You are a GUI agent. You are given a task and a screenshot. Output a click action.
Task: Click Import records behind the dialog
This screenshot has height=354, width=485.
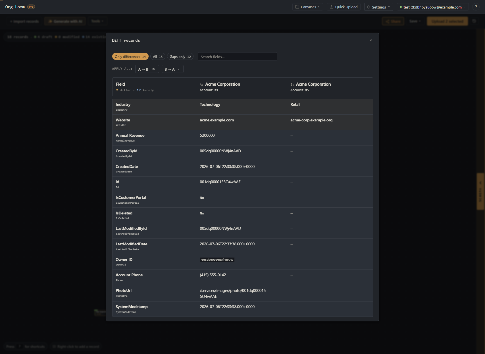pos(24,21)
